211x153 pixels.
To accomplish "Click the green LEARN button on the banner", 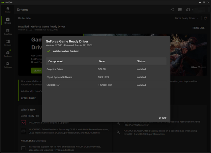I will pos(37,71).
